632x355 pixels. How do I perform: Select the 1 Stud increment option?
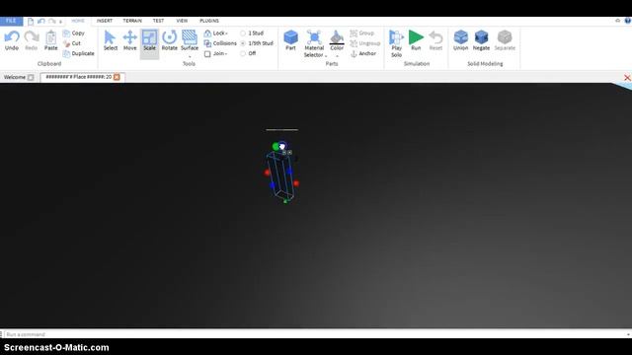point(252,33)
